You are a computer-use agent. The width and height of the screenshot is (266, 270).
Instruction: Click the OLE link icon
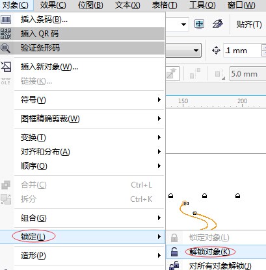pos(6,81)
